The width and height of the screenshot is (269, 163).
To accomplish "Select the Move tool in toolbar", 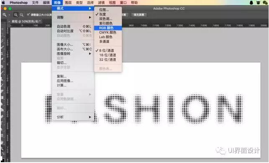I will (x=3, y=29).
